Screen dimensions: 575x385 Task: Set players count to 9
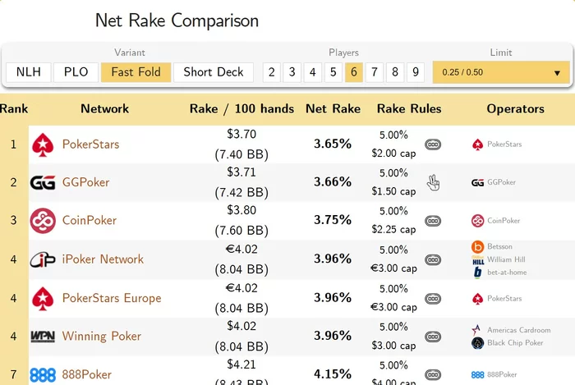(x=416, y=72)
